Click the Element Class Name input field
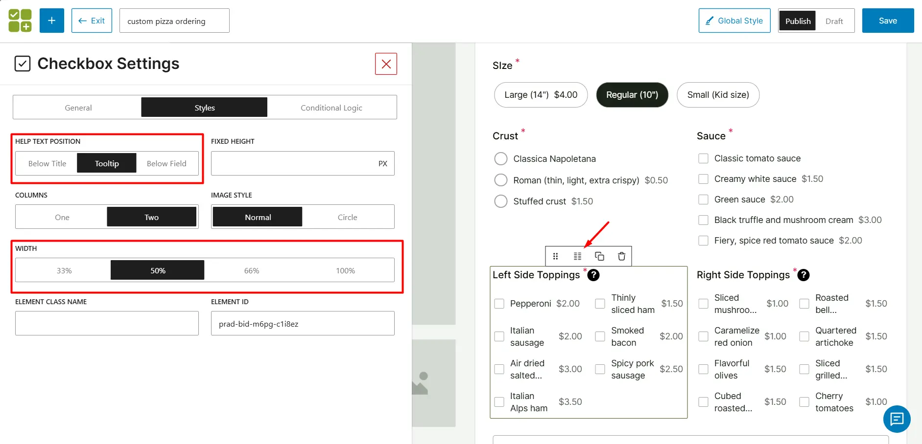This screenshot has width=922, height=444. tap(107, 323)
